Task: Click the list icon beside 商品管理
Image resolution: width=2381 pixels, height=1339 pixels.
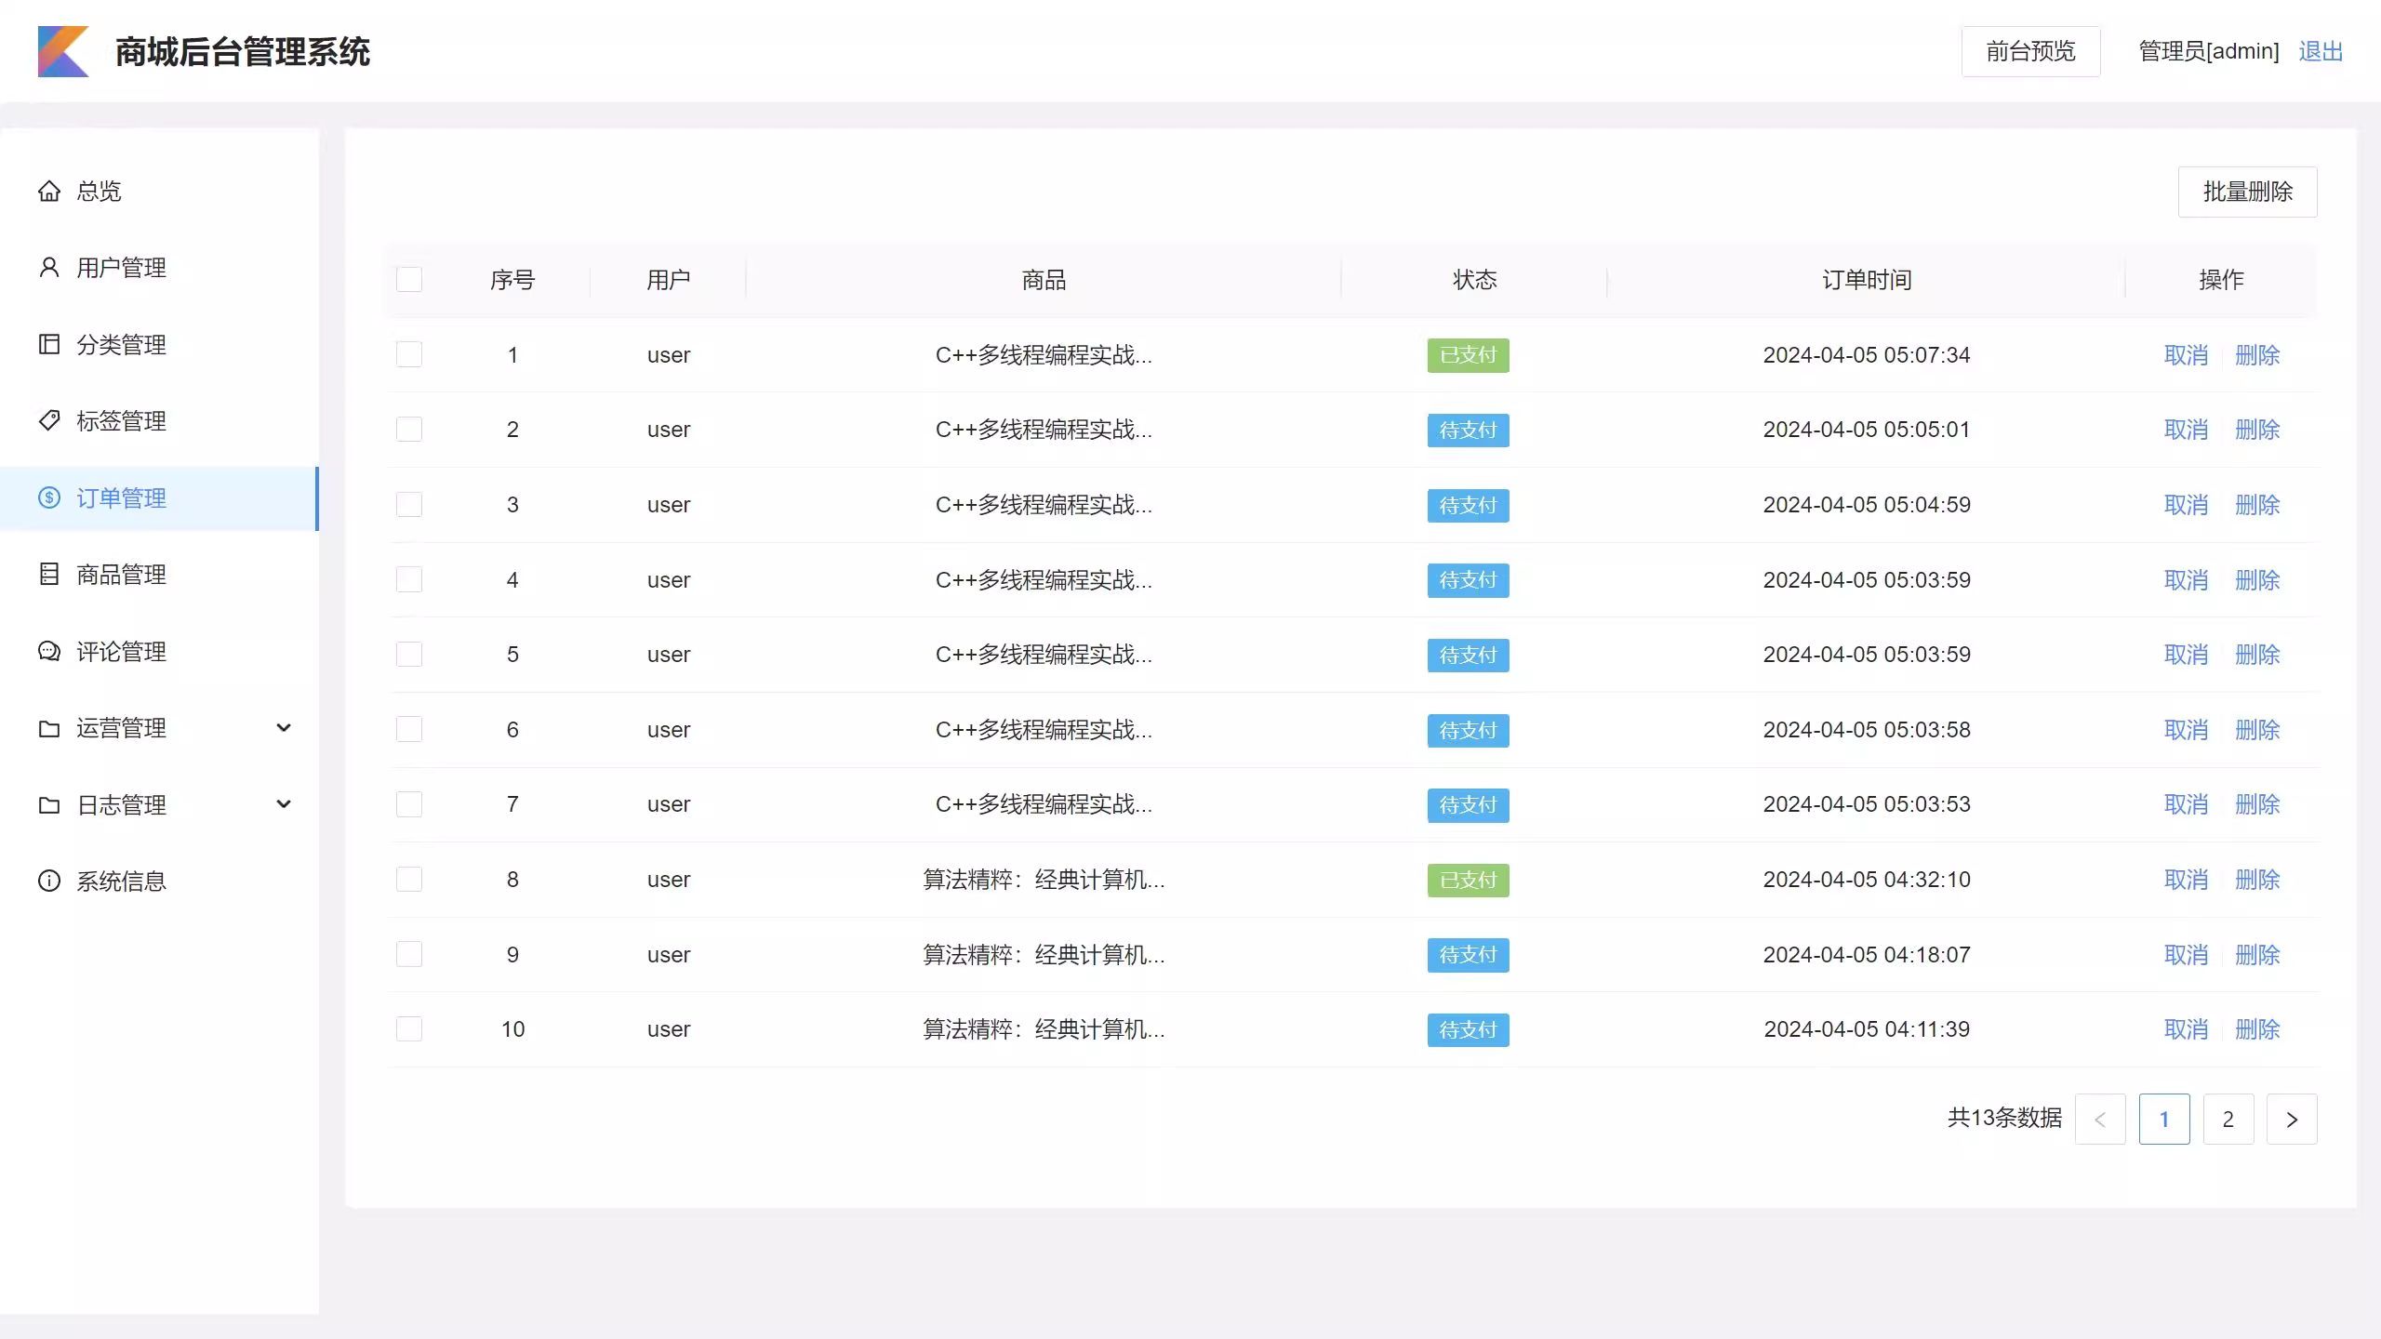Action: click(x=49, y=574)
